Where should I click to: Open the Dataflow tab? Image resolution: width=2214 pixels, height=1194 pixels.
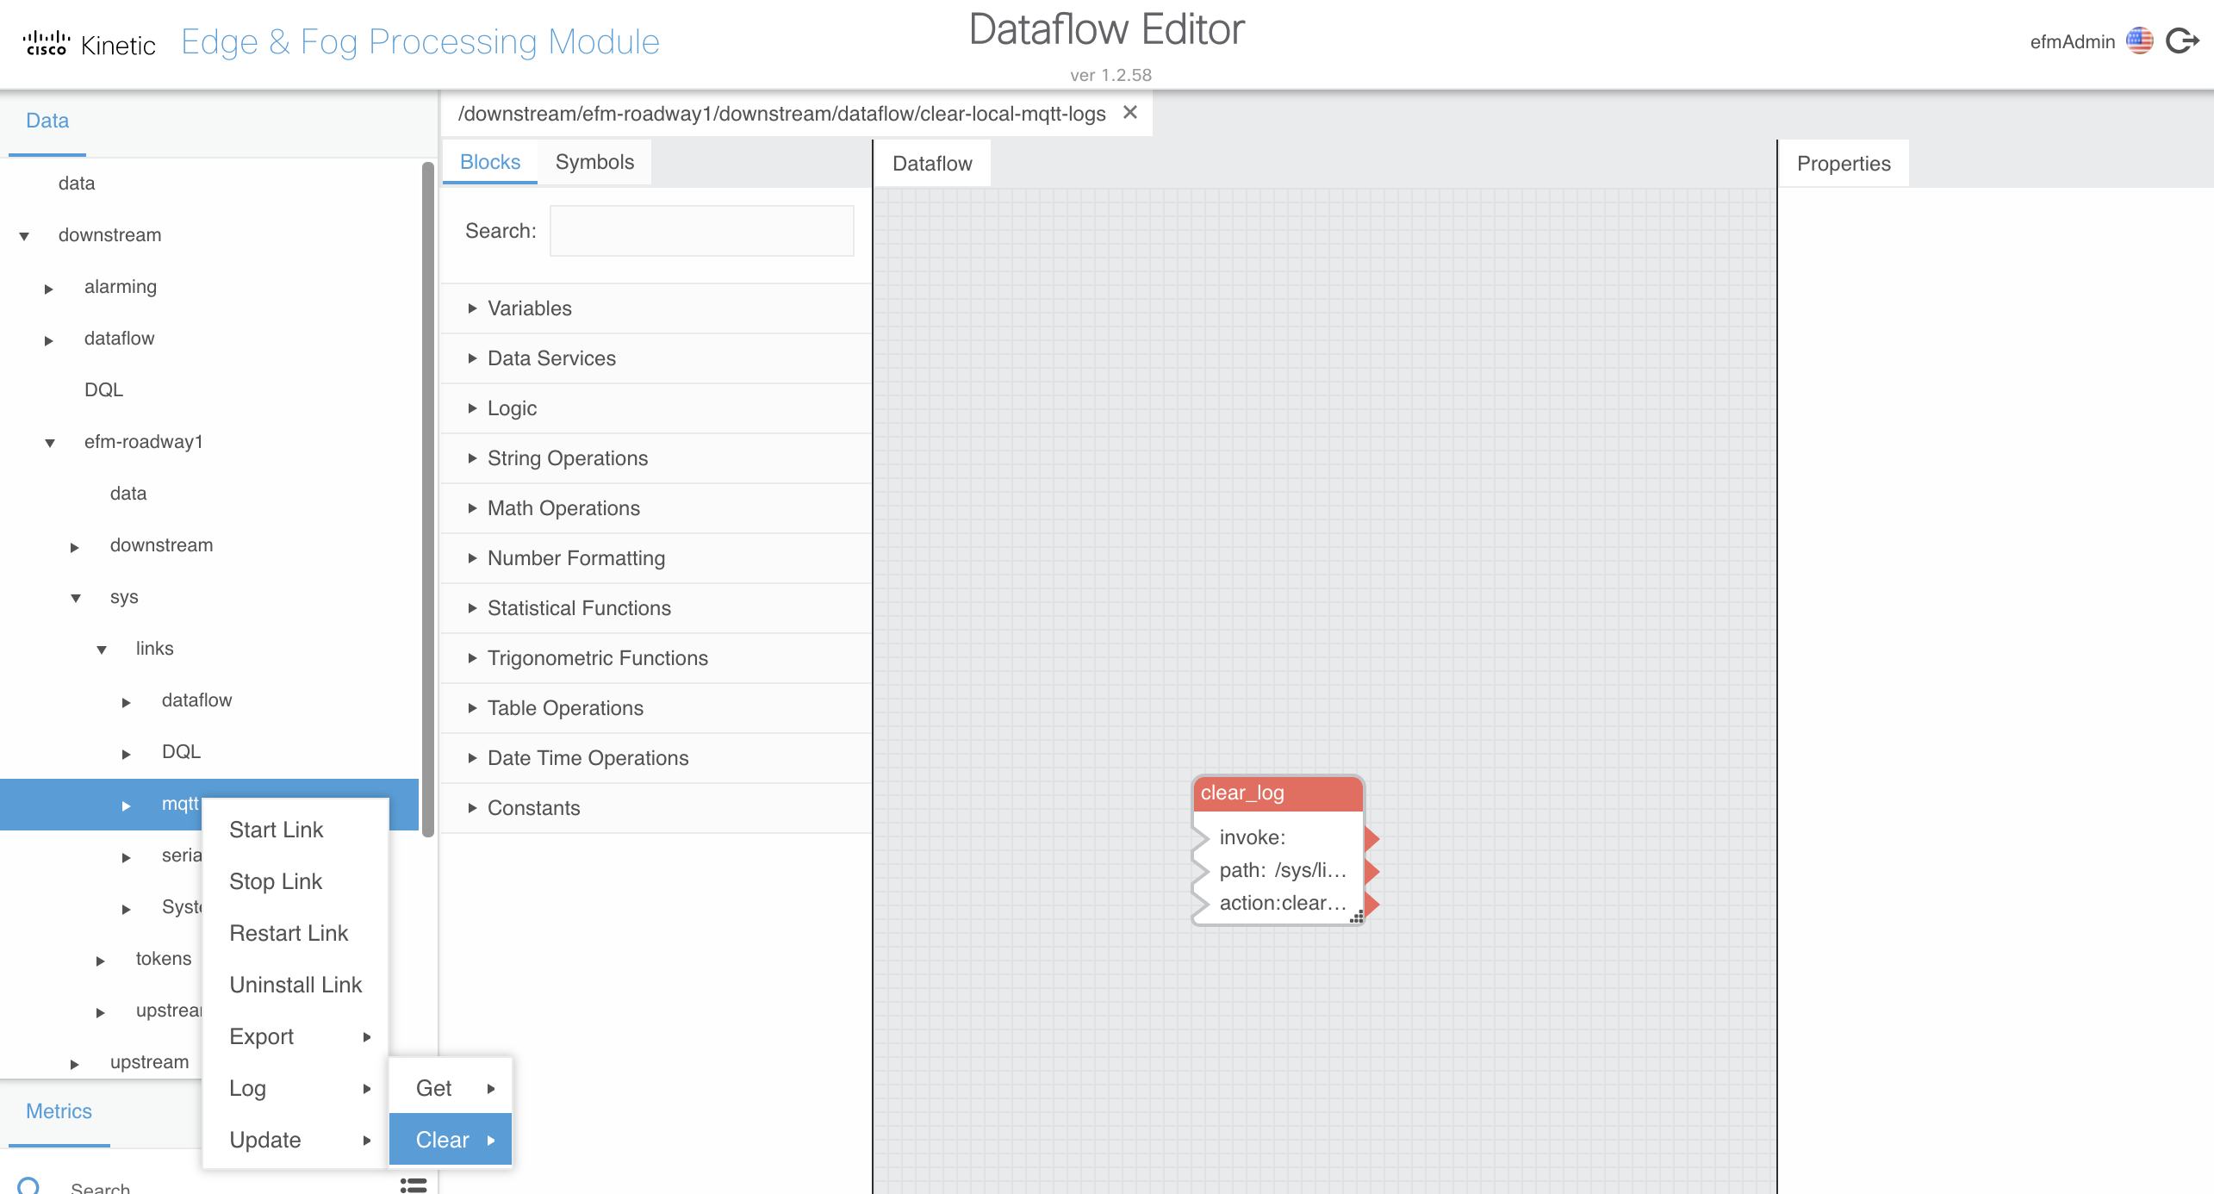click(932, 164)
